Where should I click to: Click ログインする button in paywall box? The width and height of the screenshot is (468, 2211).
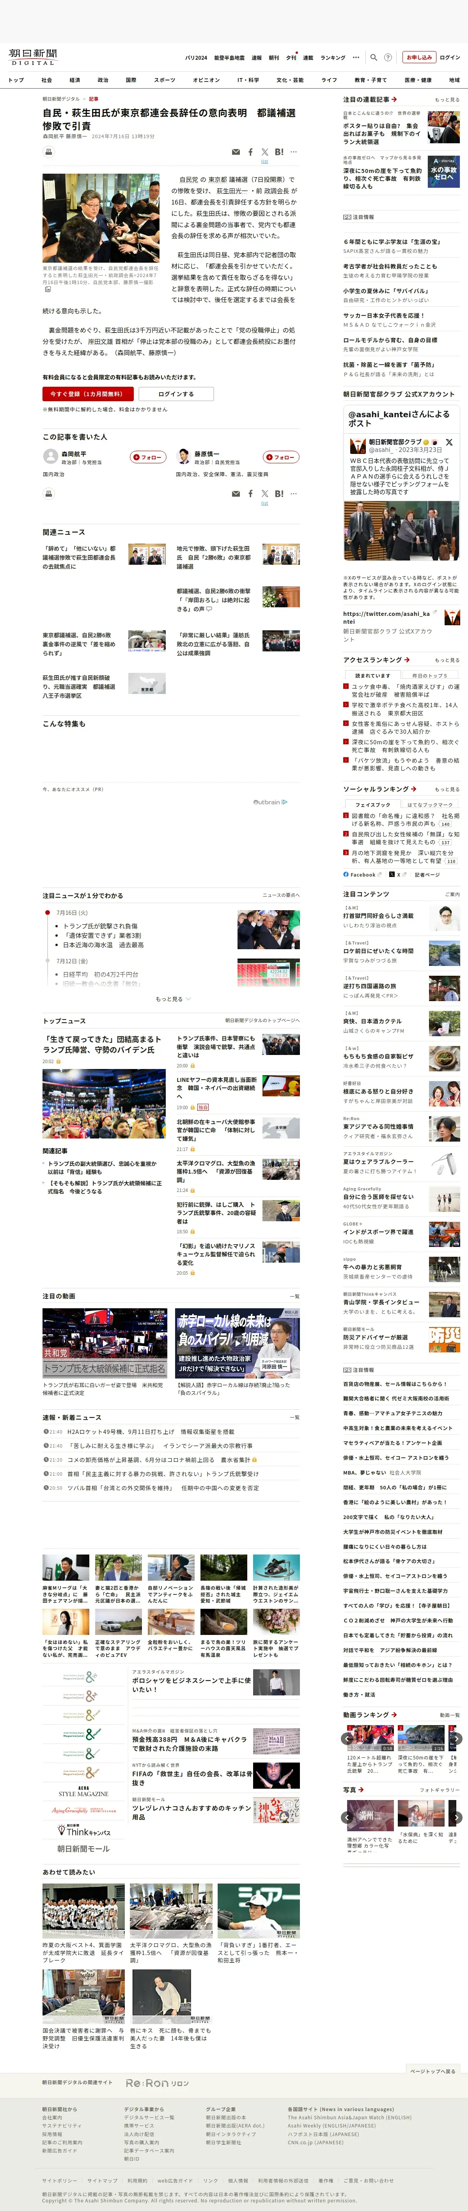pyautogui.click(x=176, y=394)
